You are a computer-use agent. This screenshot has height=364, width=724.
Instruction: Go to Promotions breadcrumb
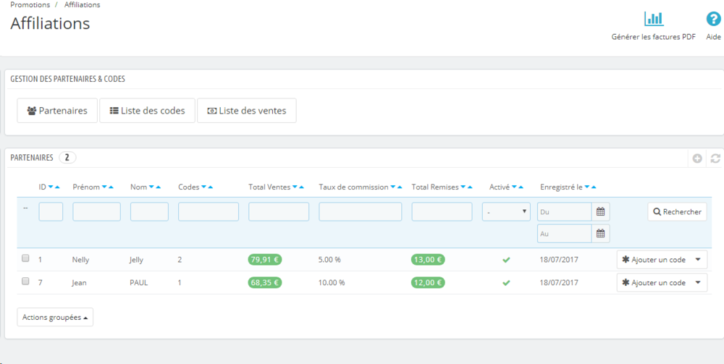click(x=30, y=5)
